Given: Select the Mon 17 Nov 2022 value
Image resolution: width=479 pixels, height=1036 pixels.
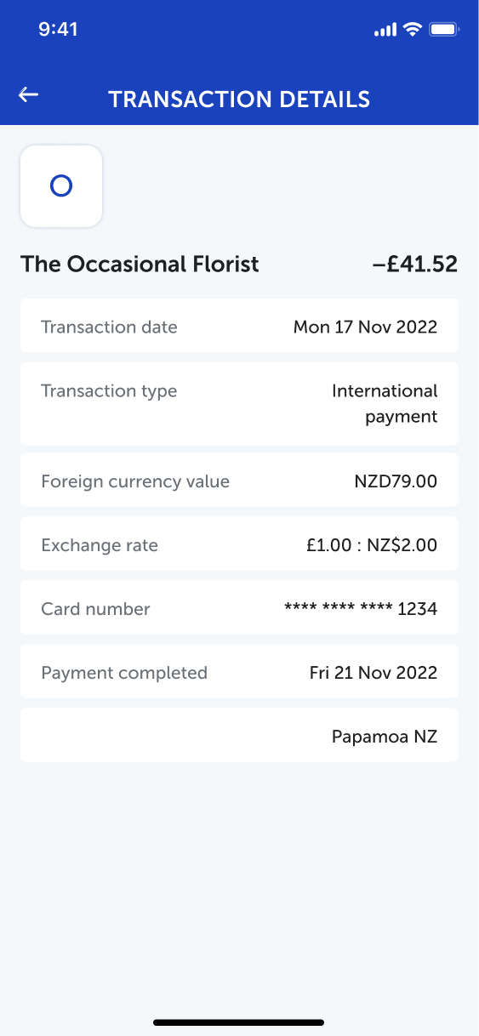Looking at the screenshot, I should 365,327.
